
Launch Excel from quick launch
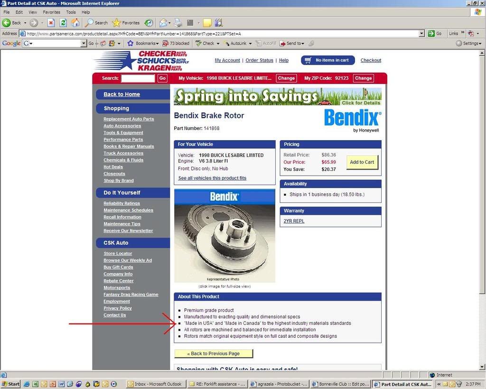(x=35, y=384)
